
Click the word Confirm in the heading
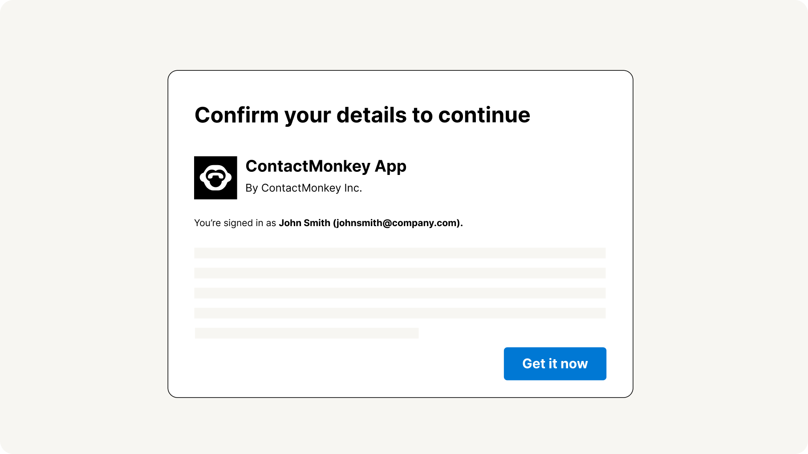pyautogui.click(x=237, y=115)
